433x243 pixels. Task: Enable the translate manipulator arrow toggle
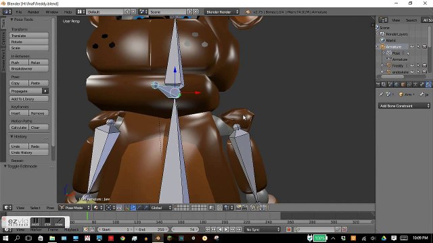133,208
